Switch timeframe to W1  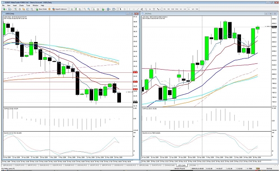(x=193, y=9)
